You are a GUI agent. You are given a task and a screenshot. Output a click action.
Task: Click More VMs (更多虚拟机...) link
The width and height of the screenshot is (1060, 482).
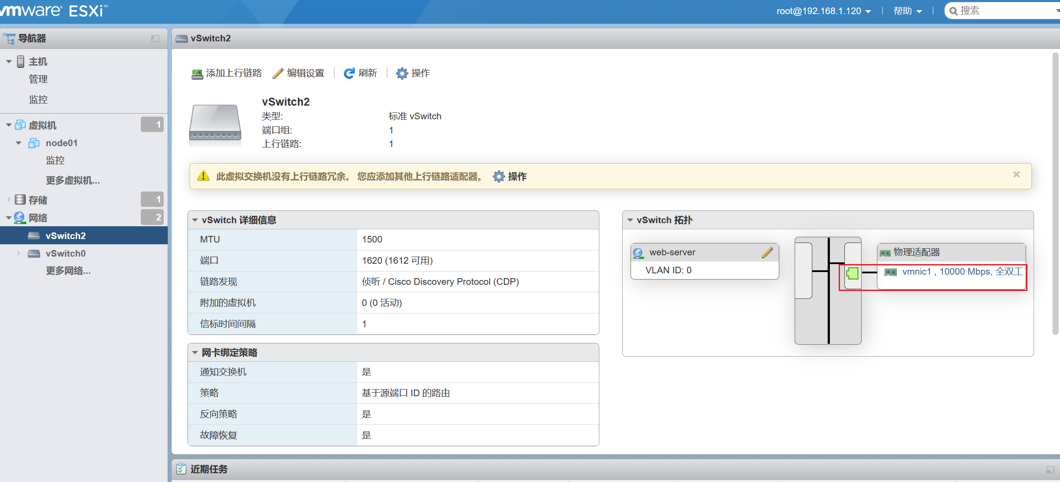(x=73, y=180)
